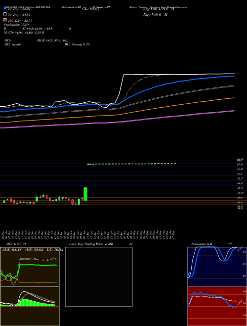Click the 'ADX & MACD' panel title

click(16, 244)
